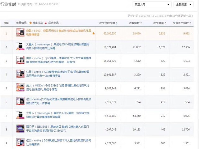The width and height of the screenshot is (199, 149).
Task: Select order count 1,073
Action: 162,47
